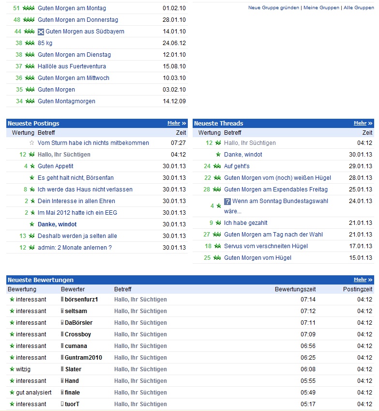Open thread Guten Morgen am Expendables Freitag
Screen dimensions: 379x411
click(275, 190)
